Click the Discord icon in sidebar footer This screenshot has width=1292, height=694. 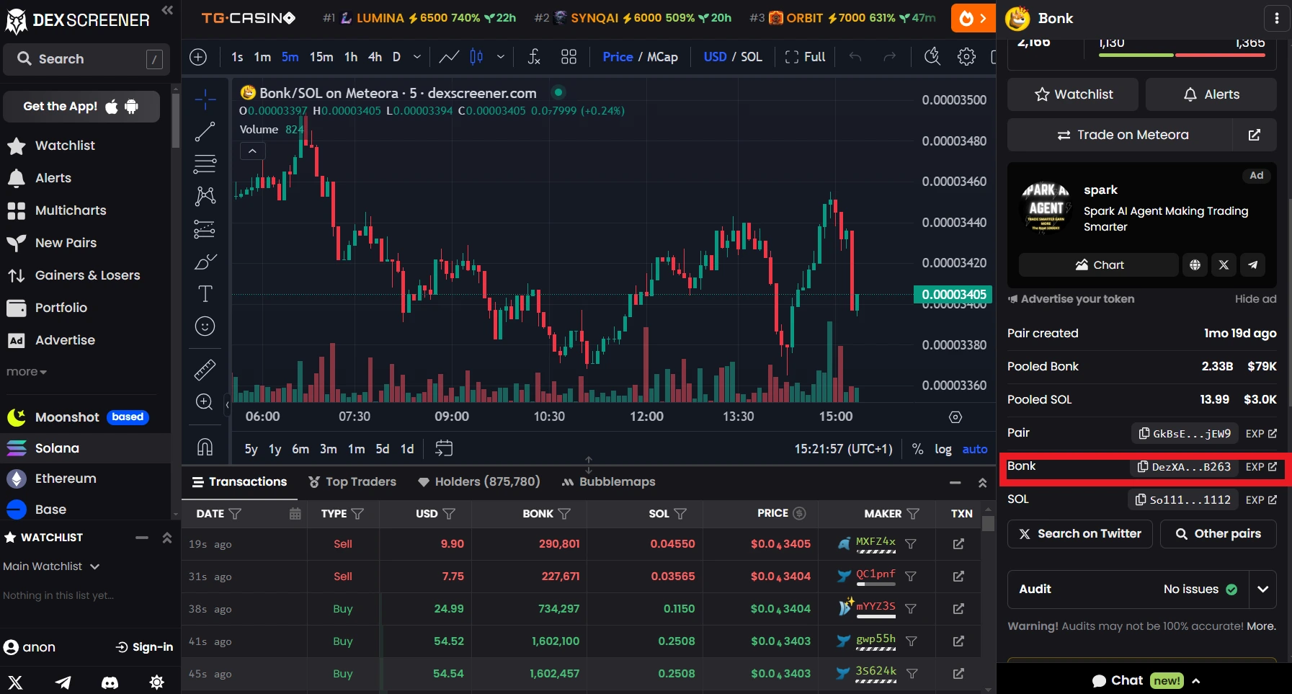(x=110, y=682)
